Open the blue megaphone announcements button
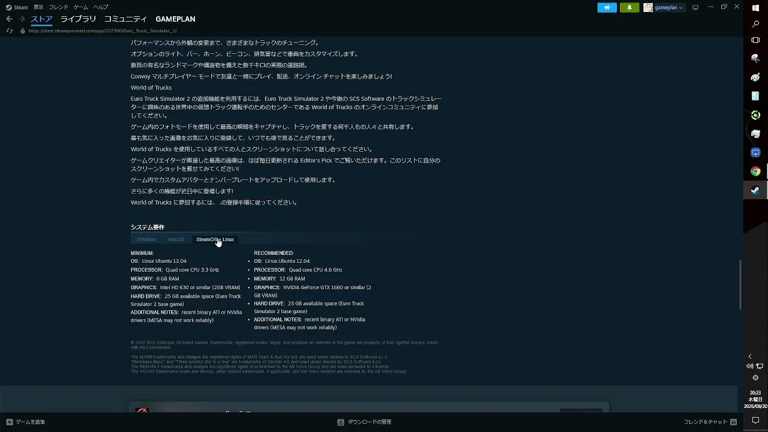 coord(607,8)
